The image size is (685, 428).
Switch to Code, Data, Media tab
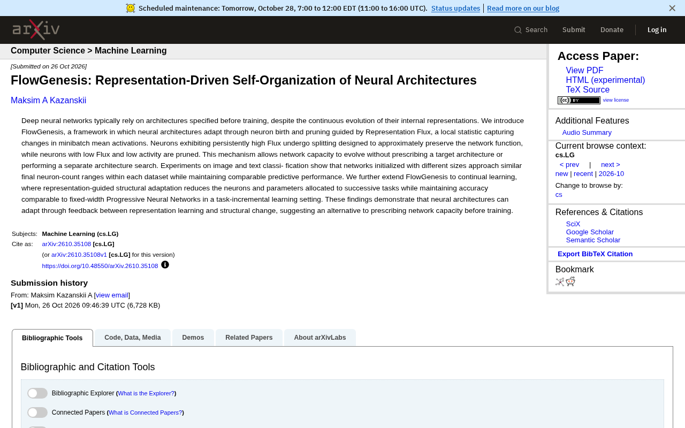point(133,338)
